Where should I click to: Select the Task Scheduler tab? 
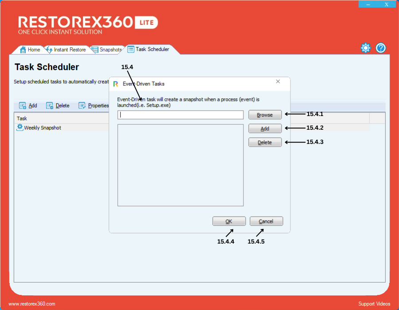point(149,49)
